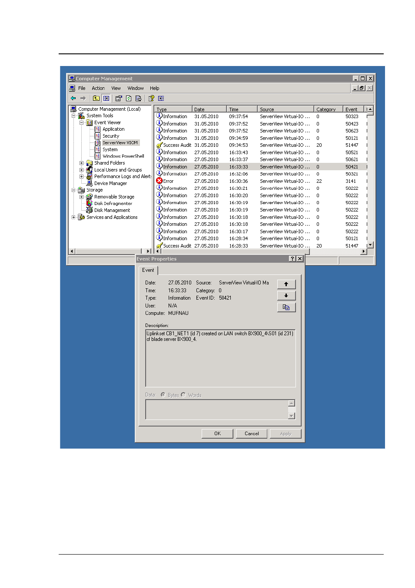Viewport: 415px width, 588px height.
Task: Select the Words radio button
Action: [183, 395]
